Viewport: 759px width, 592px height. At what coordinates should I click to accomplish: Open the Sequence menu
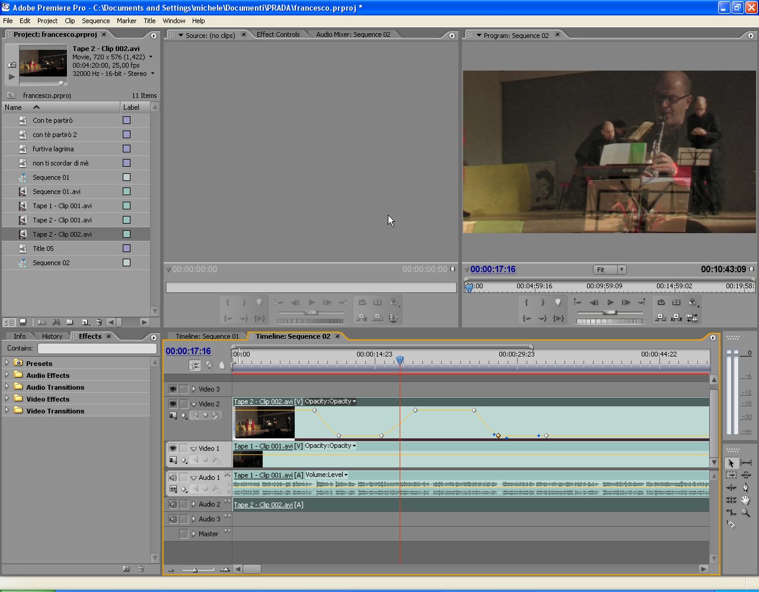coord(95,21)
